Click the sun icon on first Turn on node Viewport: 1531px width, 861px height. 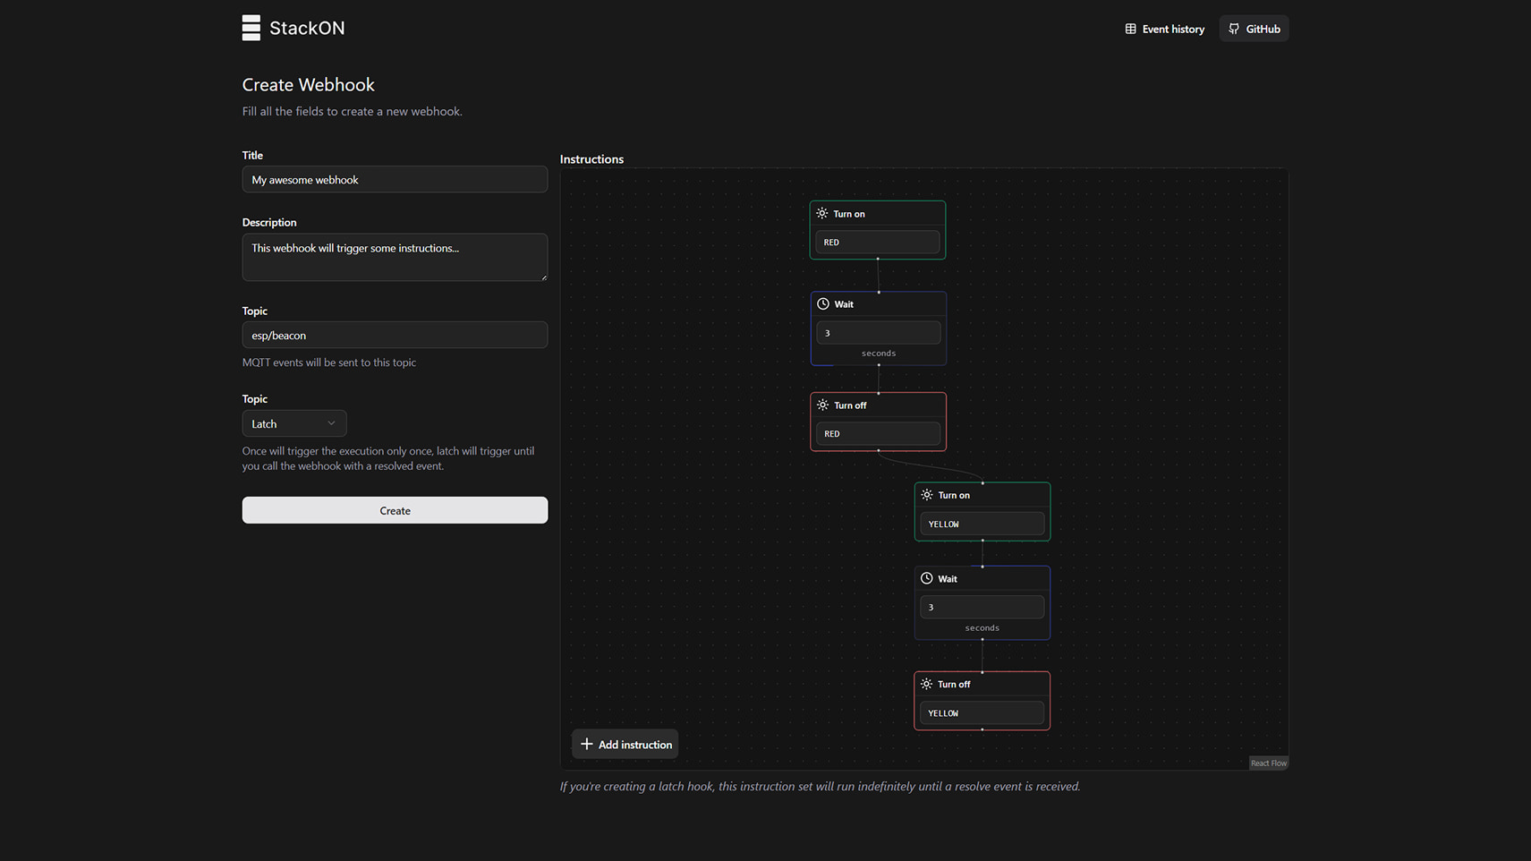[x=821, y=214]
